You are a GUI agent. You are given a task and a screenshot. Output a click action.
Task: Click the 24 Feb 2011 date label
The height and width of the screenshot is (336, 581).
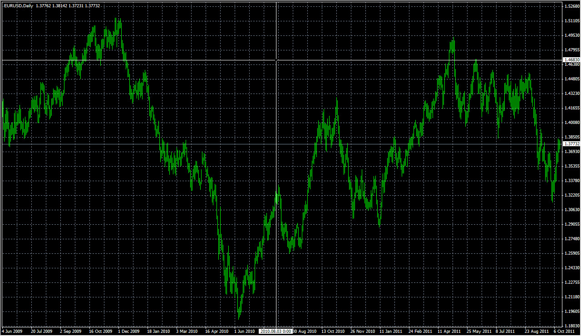(x=420, y=331)
